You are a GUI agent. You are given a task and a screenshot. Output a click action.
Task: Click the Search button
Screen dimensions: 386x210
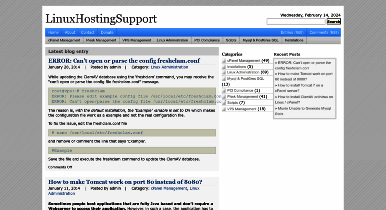coord(333,22)
